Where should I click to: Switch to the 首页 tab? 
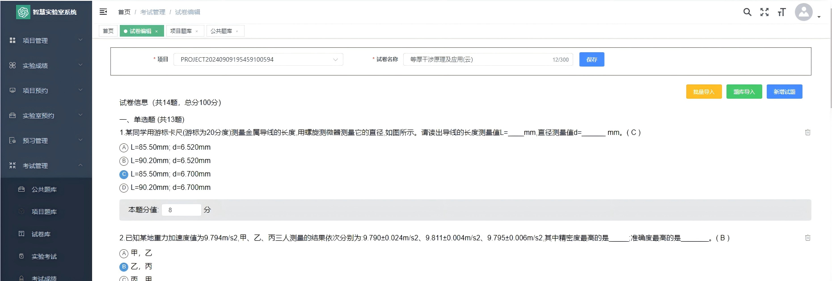click(108, 31)
